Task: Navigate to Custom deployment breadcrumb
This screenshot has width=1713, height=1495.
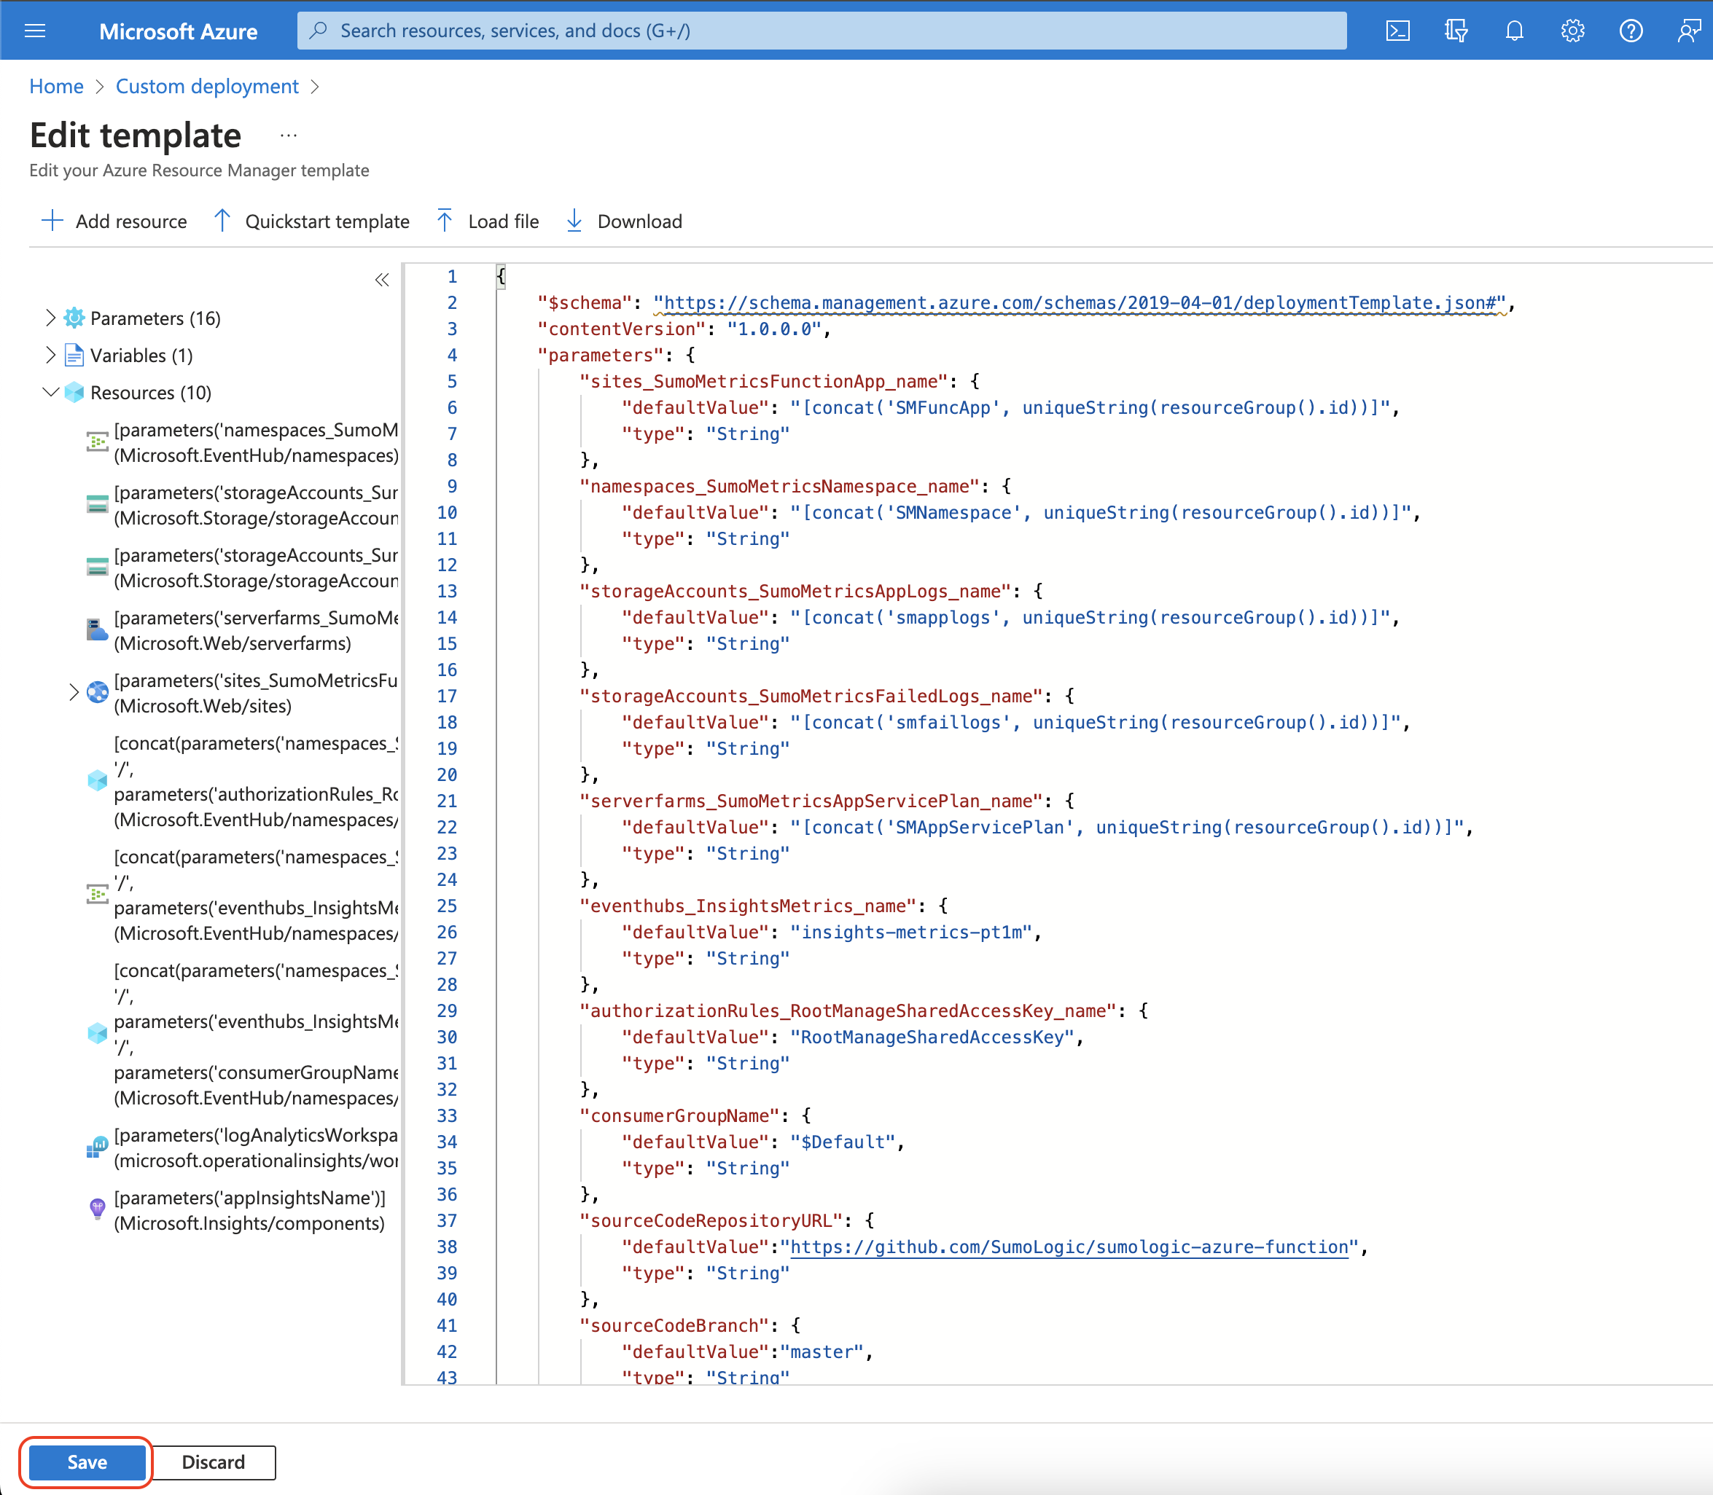Action: pyautogui.click(x=206, y=86)
